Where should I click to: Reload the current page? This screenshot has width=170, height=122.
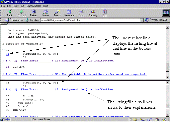[x=33, y=13]
